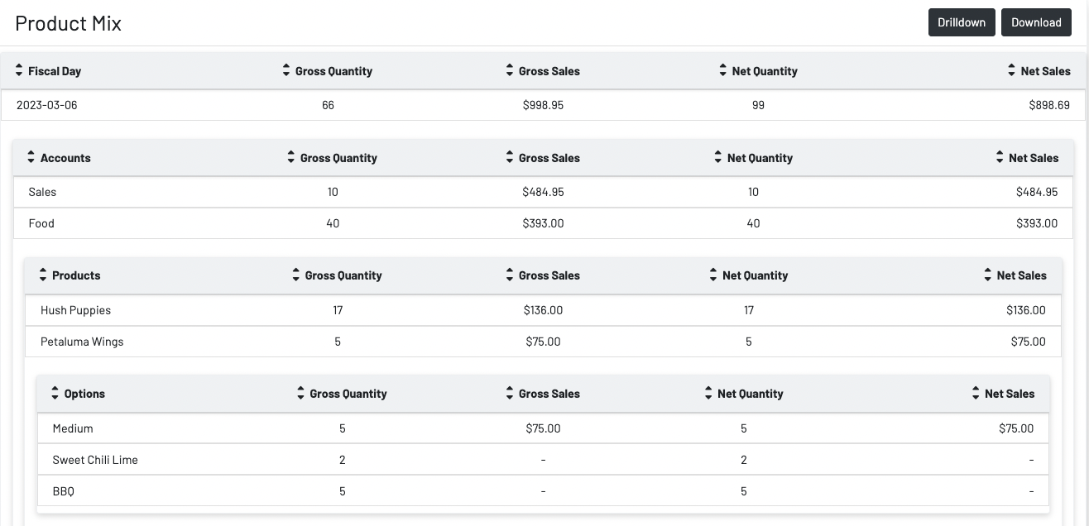
Task: Sort Options table by Gross Quantity icon
Action: 301,394
